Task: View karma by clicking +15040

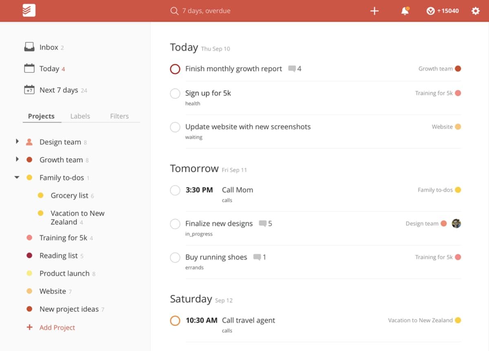Action: (443, 11)
